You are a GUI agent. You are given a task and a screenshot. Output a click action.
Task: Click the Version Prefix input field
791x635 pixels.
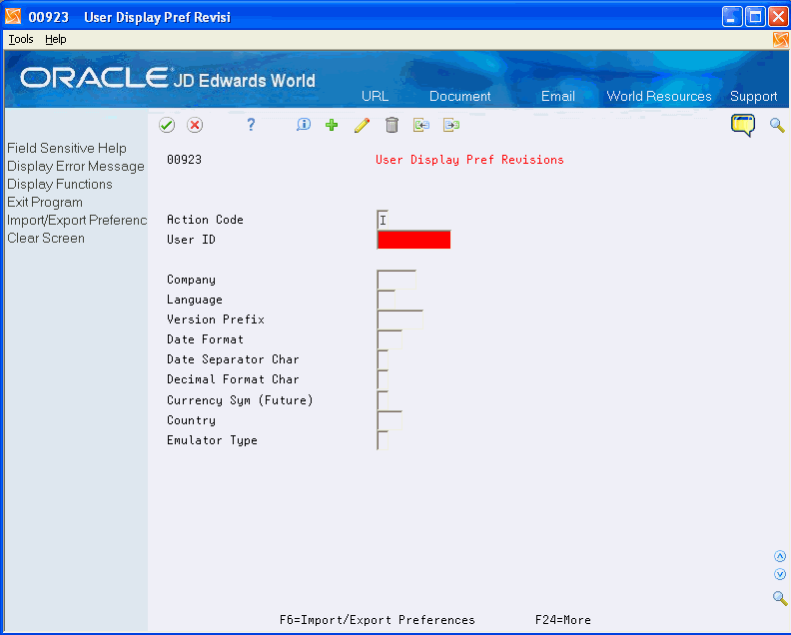pos(400,319)
